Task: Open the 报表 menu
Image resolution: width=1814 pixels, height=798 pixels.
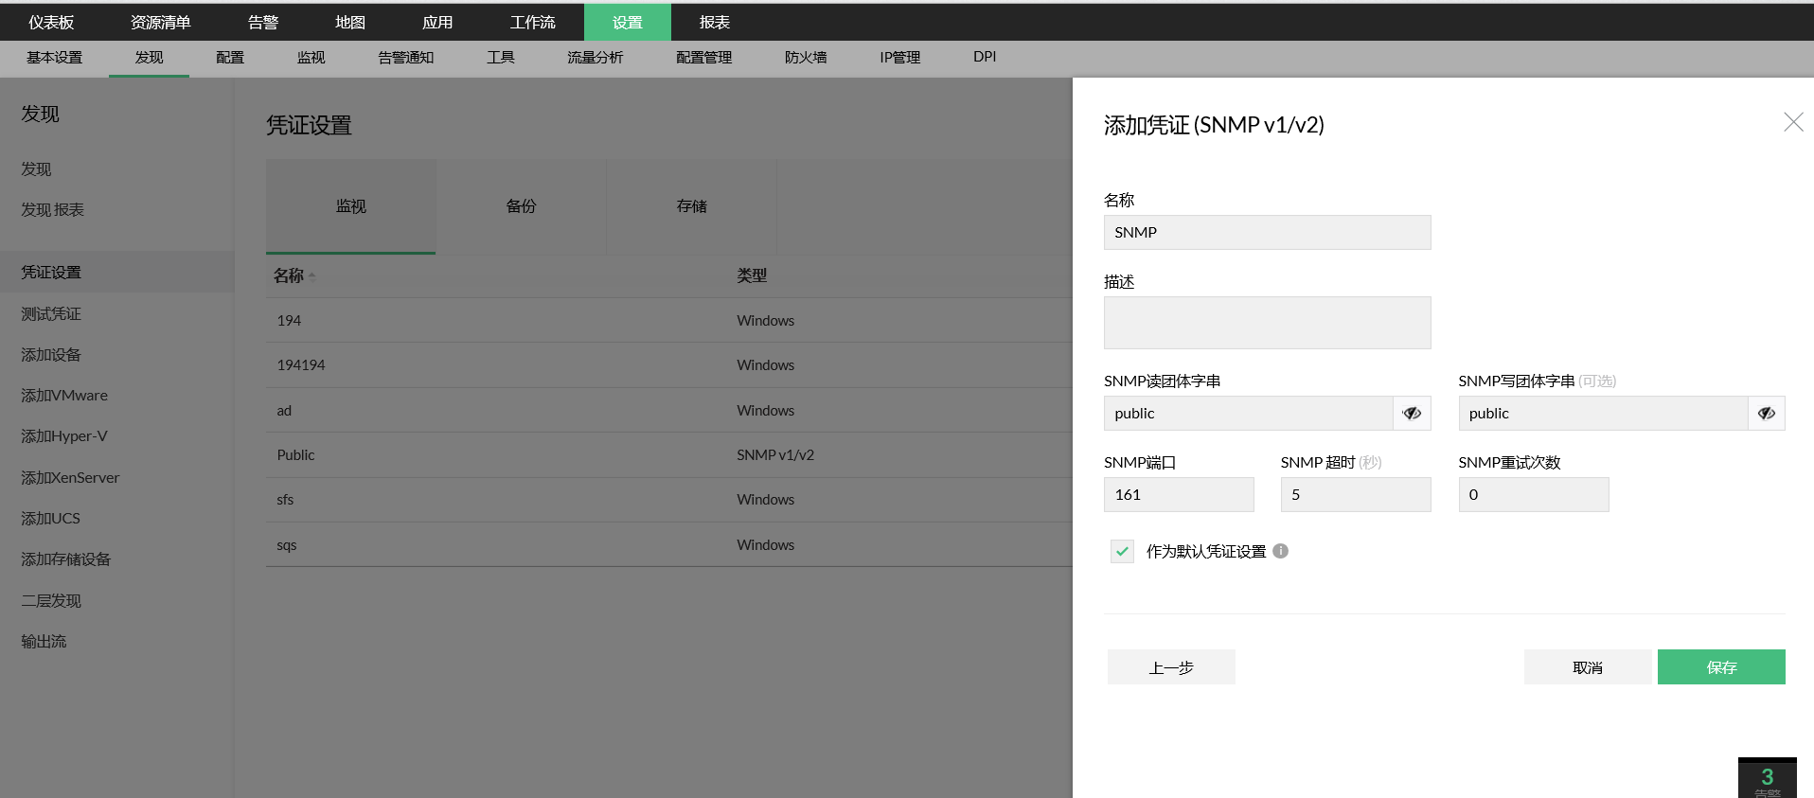Action: click(x=715, y=22)
